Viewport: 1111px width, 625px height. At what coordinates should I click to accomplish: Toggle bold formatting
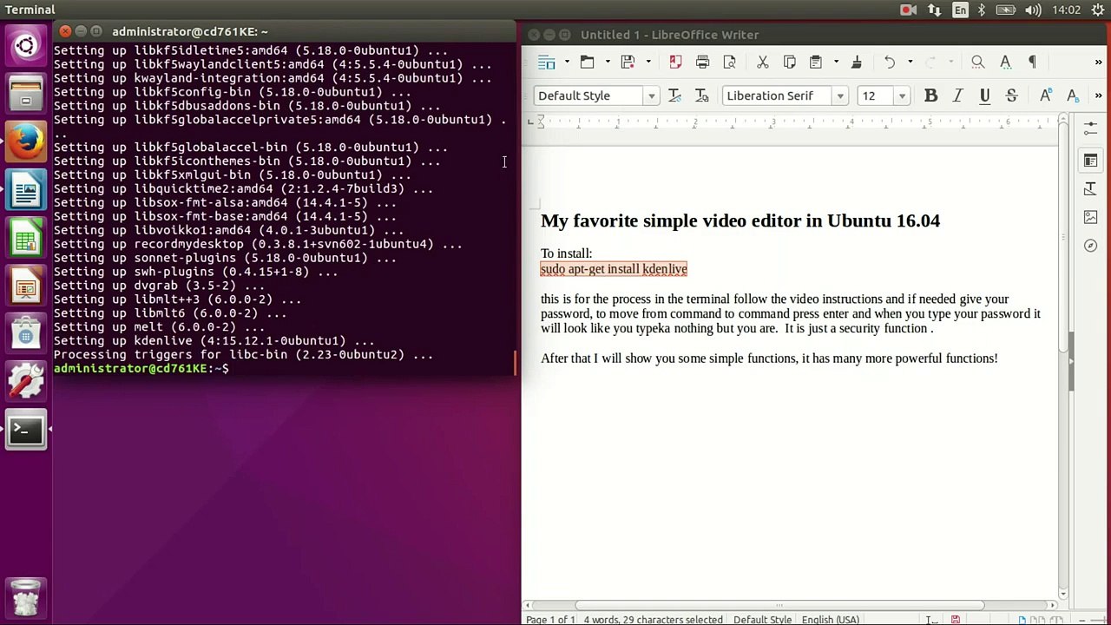coord(930,95)
